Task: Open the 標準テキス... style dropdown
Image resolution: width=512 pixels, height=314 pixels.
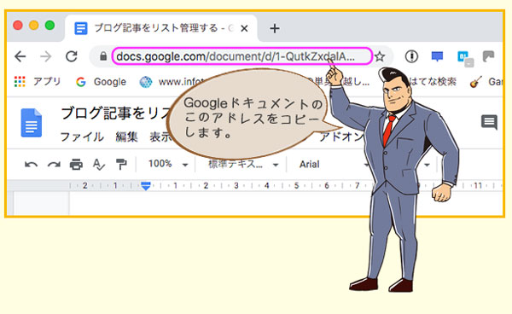Action: click(x=243, y=164)
